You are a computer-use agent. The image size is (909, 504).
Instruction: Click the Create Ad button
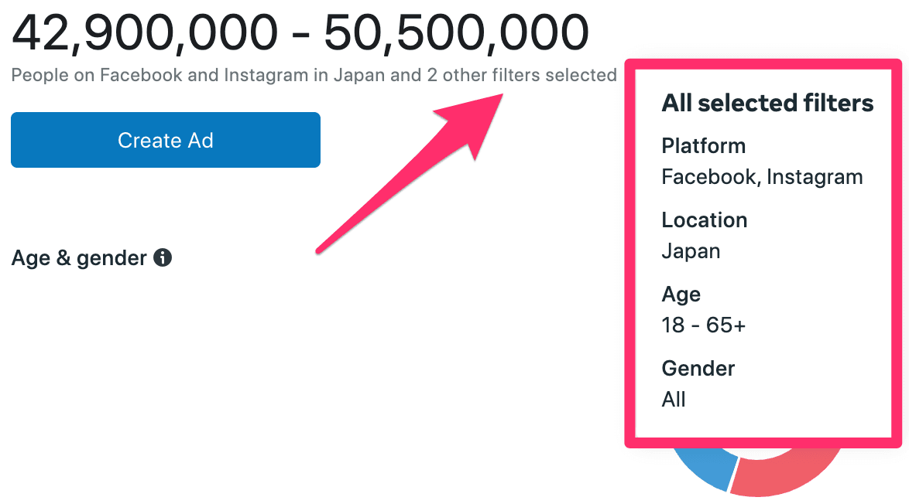click(165, 140)
